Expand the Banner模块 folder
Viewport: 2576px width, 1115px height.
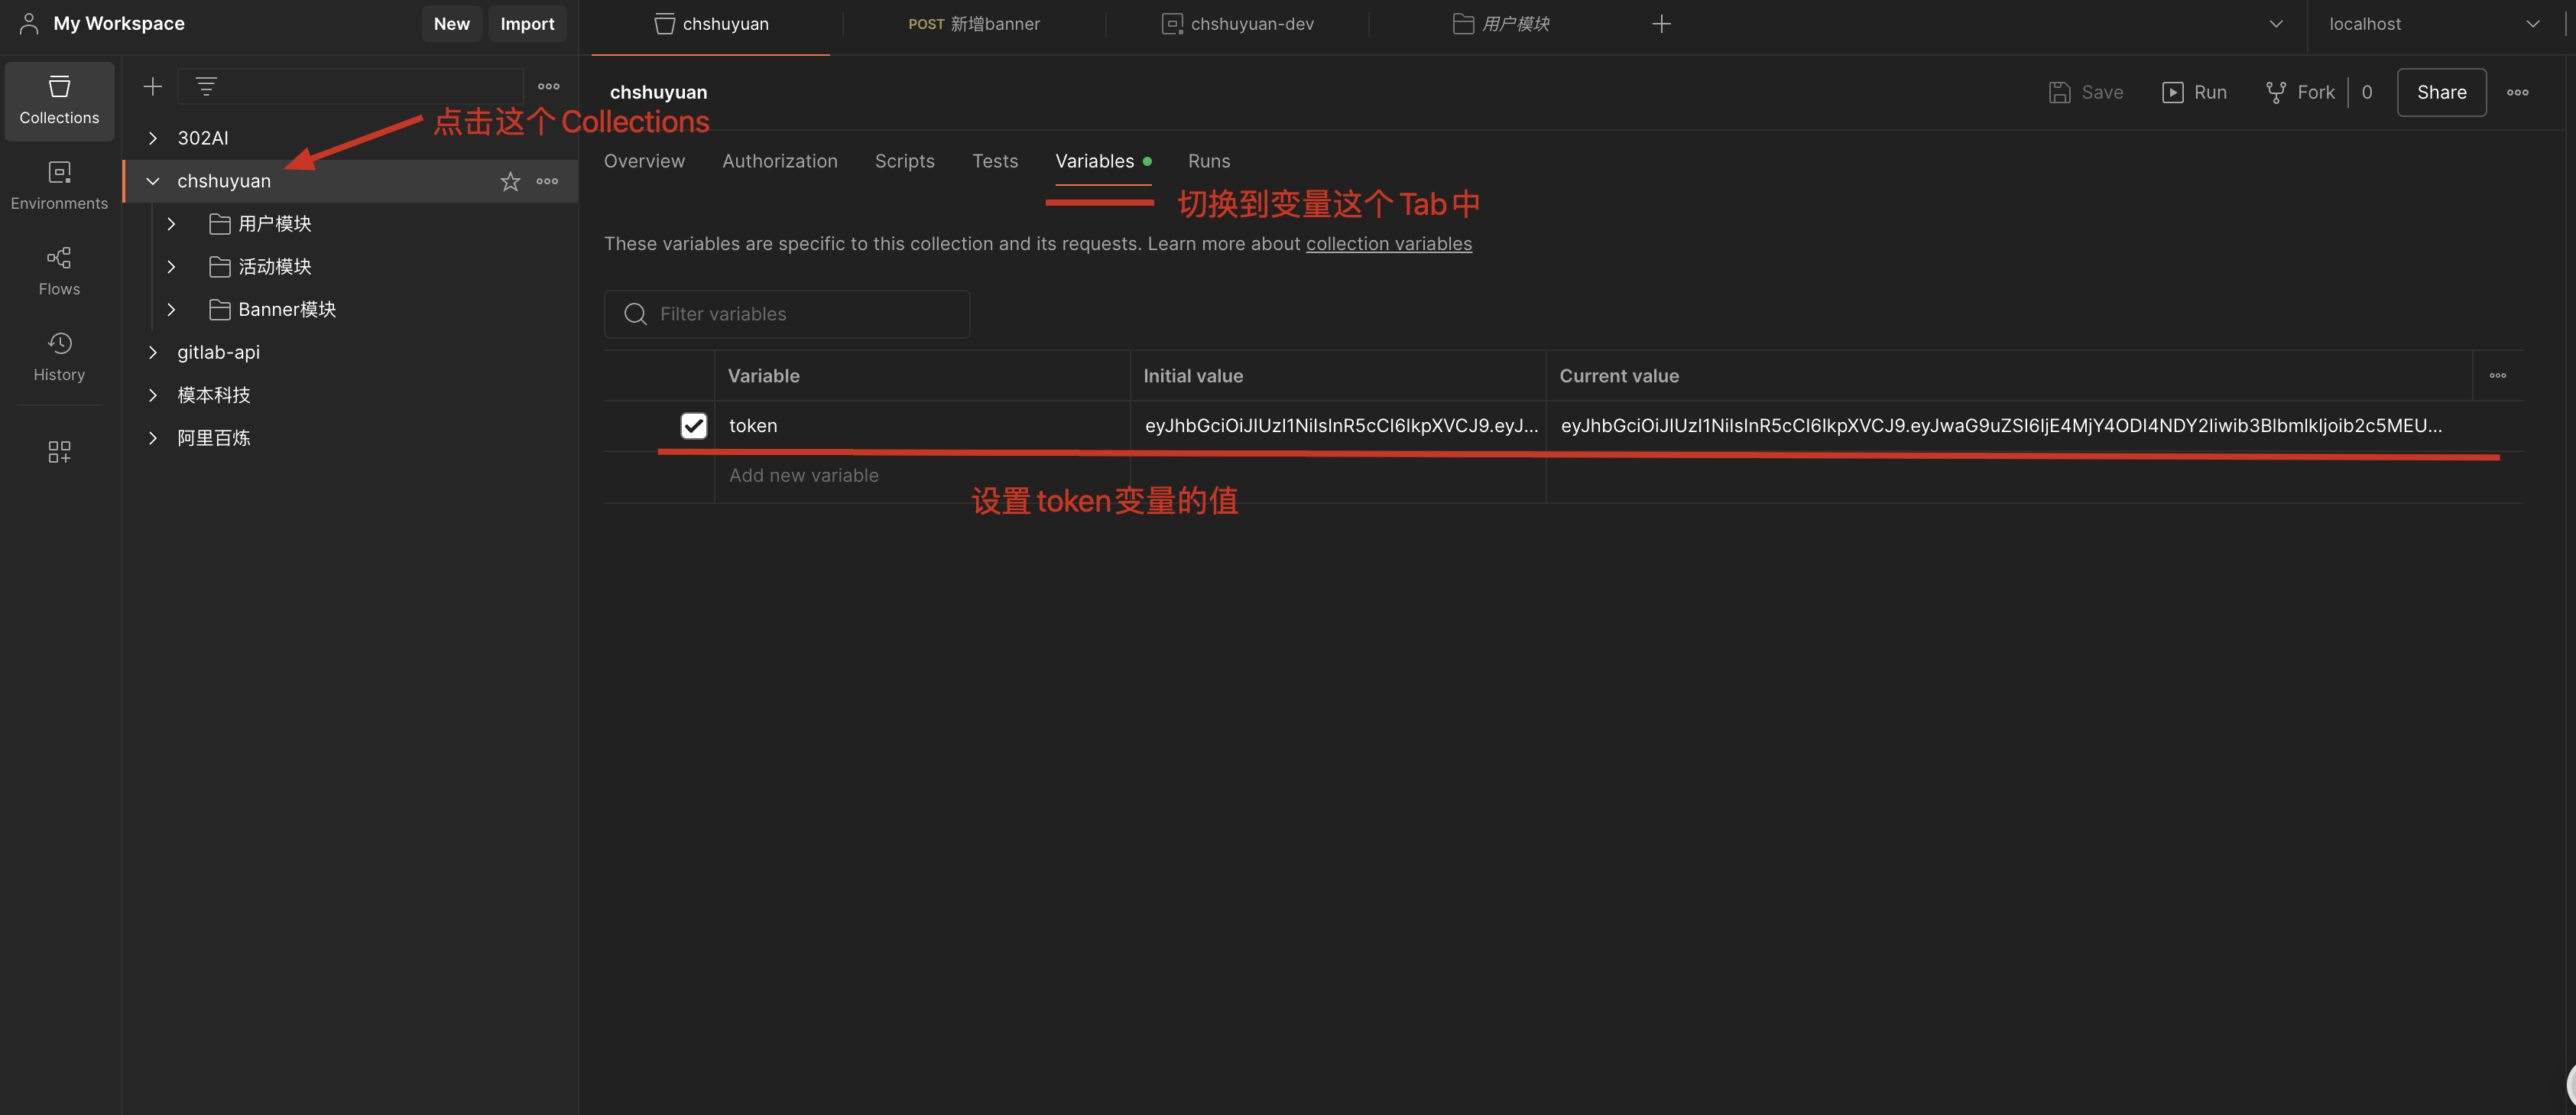coord(171,310)
